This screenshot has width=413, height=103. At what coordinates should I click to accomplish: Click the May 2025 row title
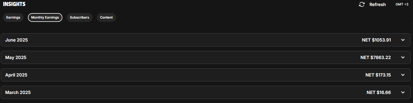[x=16, y=57]
